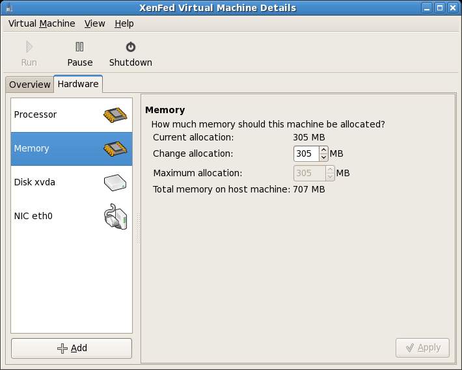Image resolution: width=462 pixels, height=370 pixels.
Task: Open the Help menu
Action: 124,23
